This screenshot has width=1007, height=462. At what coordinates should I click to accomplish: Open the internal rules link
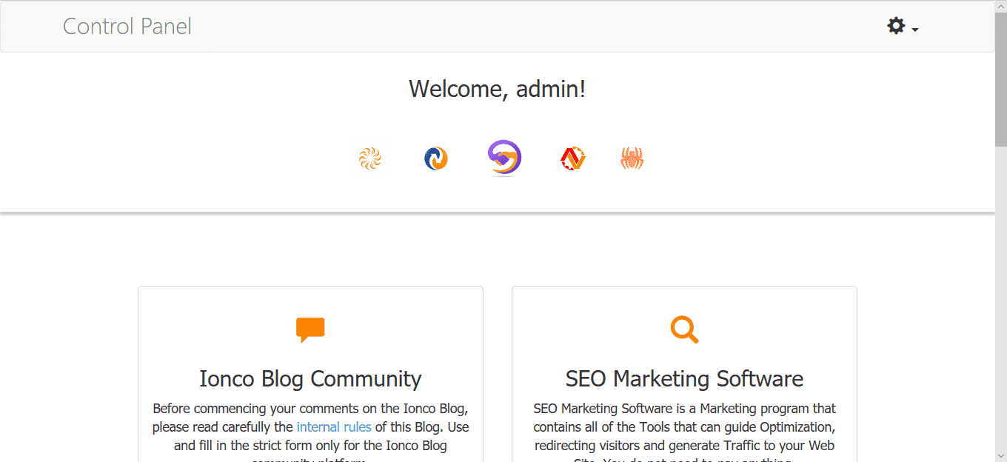click(334, 426)
